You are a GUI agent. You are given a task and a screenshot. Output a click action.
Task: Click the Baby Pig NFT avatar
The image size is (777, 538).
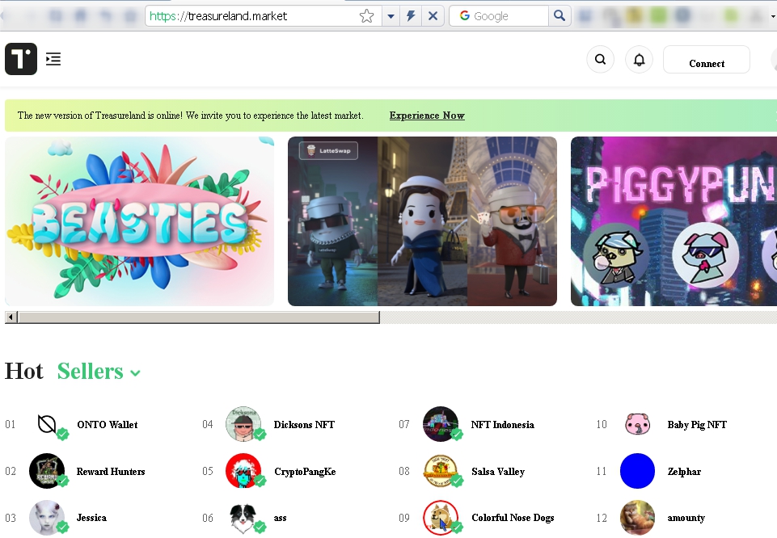click(x=637, y=424)
